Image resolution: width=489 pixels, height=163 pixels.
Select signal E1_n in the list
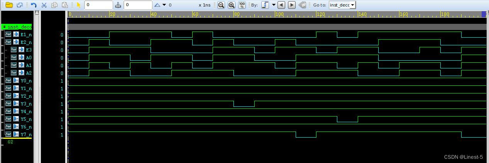click(26, 35)
